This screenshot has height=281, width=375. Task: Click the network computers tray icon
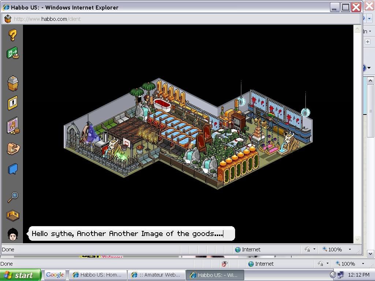coord(340,275)
